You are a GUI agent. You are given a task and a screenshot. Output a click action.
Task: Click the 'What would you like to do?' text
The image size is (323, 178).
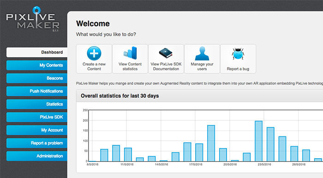coord(106,35)
